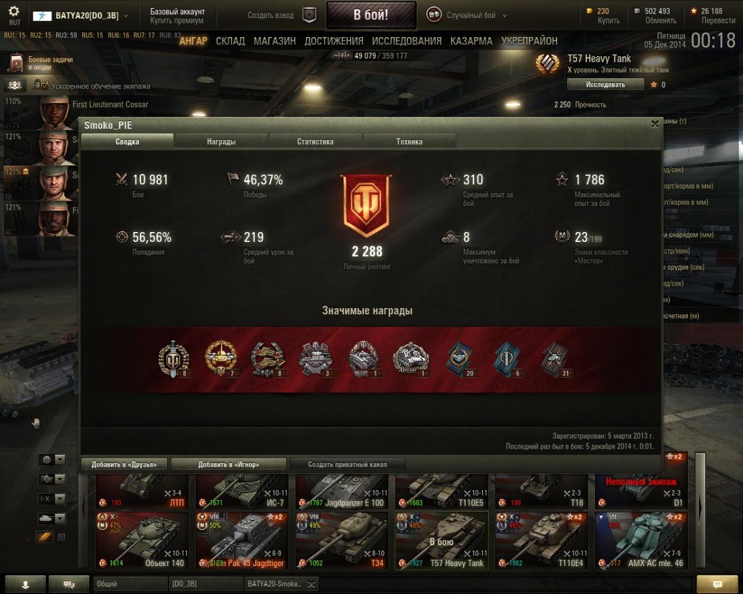Close the BATYA20-Smoke chat tab
Screen dimensions: 743x594
311,583
